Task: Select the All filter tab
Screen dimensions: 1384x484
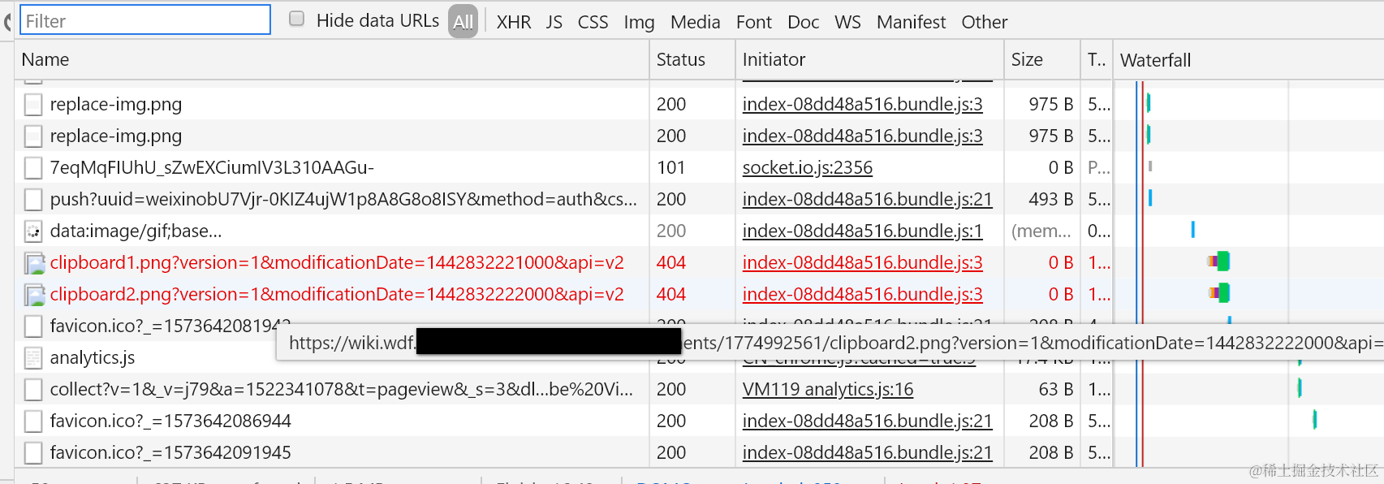Action: click(463, 22)
